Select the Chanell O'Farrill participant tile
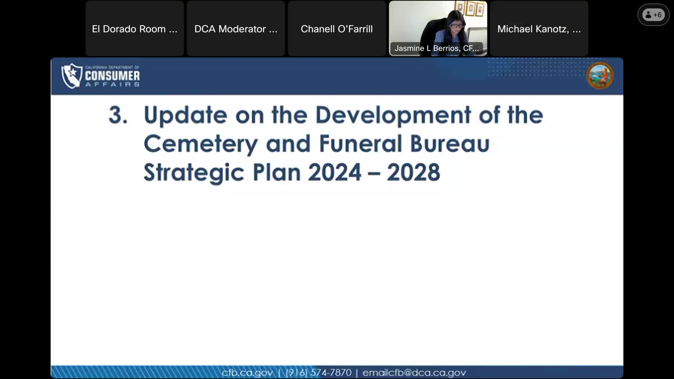Screen dimensions: 674x379 tap(336, 29)
